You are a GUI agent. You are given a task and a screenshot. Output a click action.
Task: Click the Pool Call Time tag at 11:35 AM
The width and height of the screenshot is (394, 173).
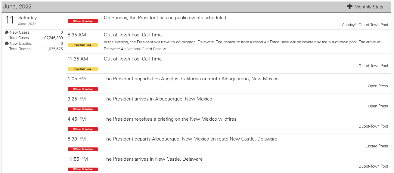click(83, 69)
